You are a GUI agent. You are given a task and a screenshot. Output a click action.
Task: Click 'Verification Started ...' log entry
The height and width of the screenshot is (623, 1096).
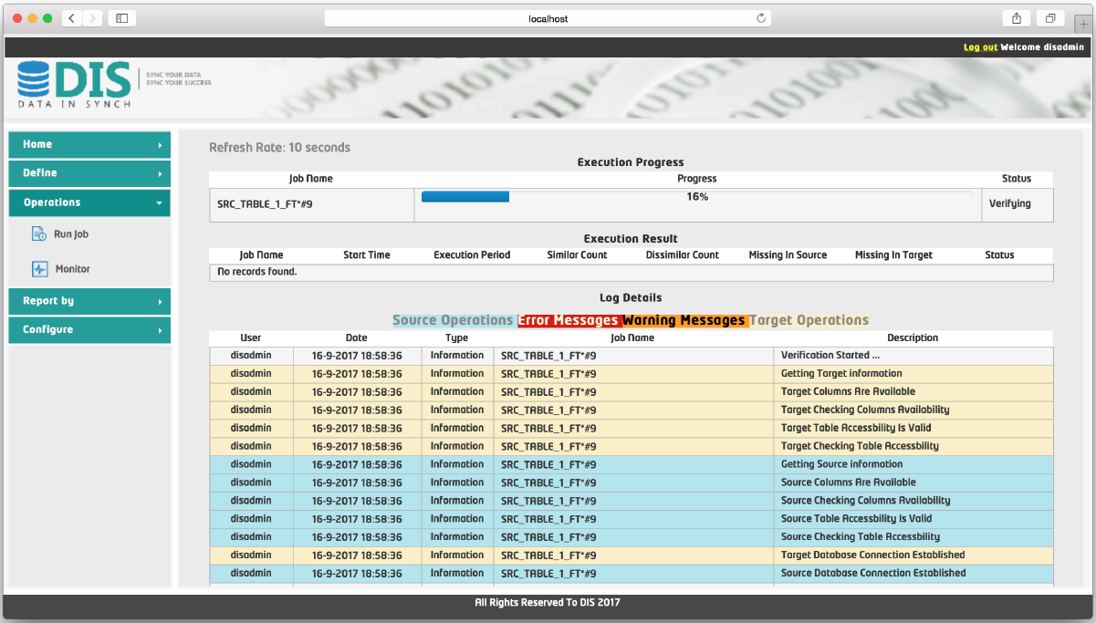830,356
